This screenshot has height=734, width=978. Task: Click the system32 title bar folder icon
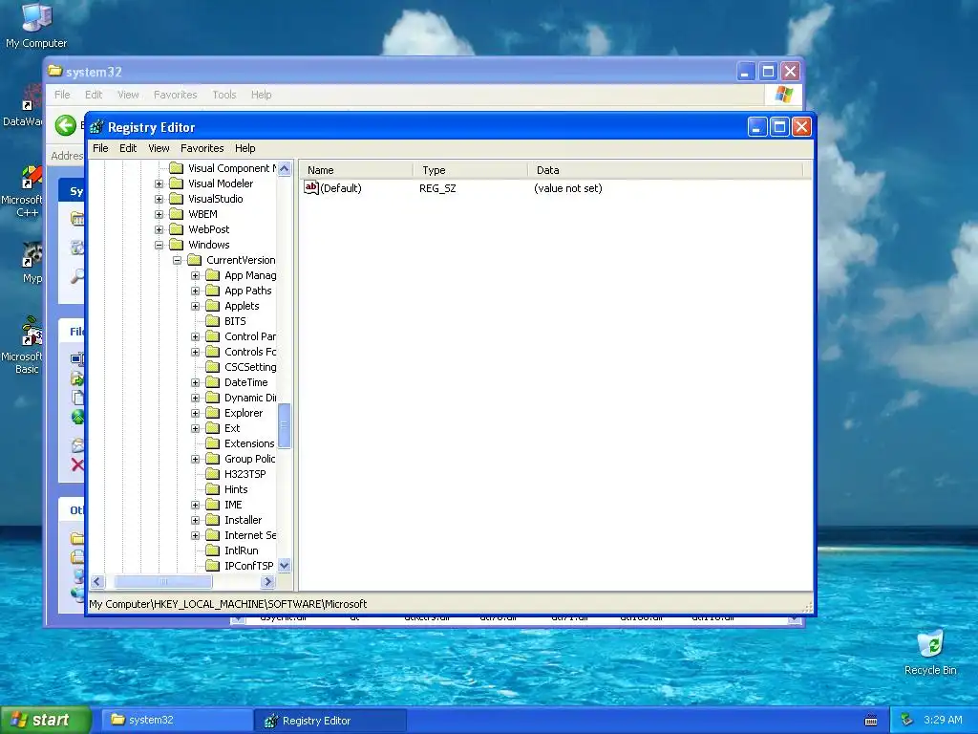[x=55, y=71]
